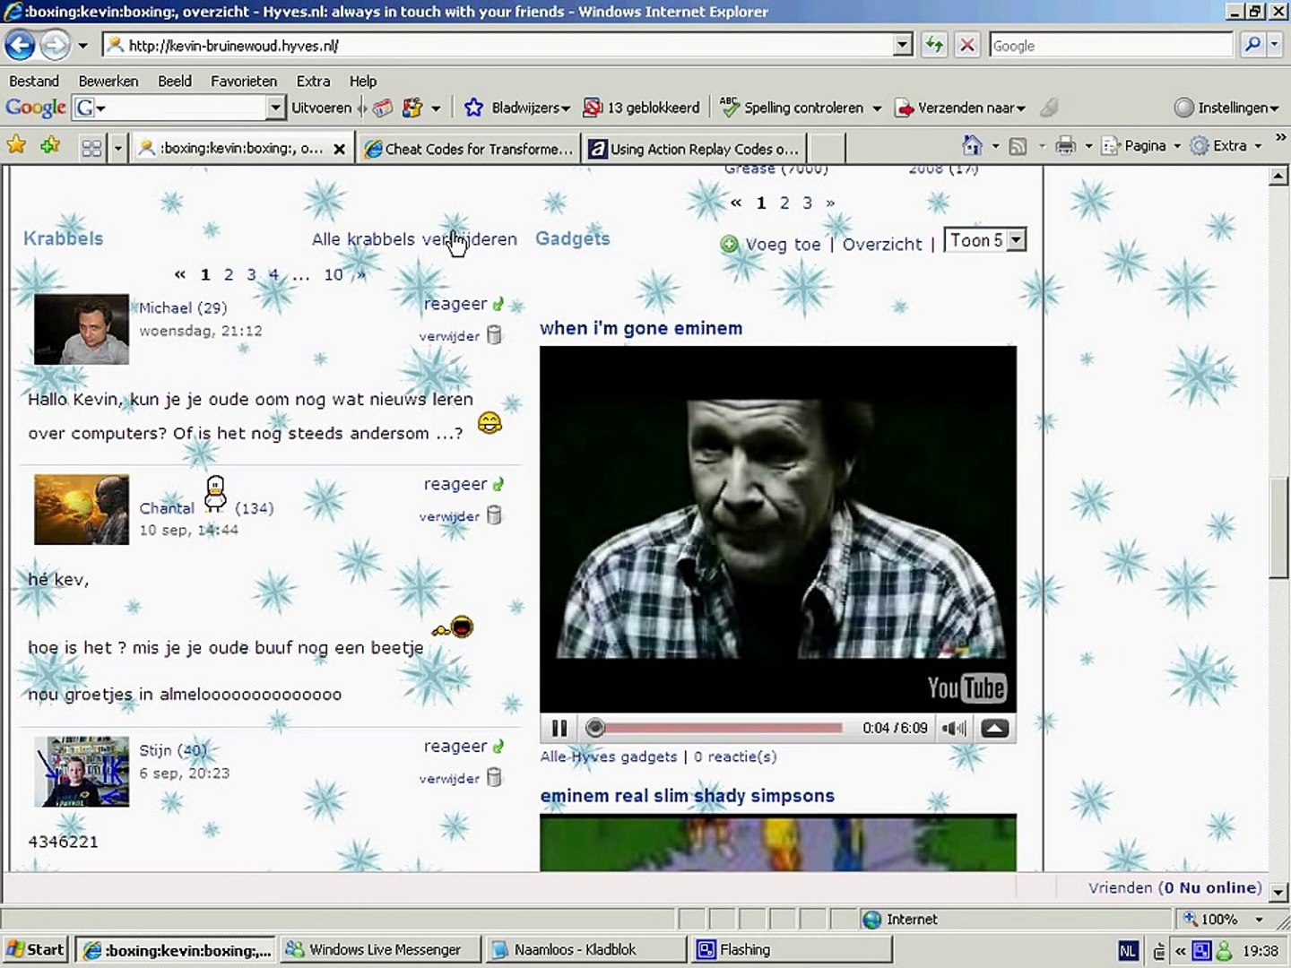Image resolution: width=1291 pixels, height=968 pixels.
Task: Click the green 'Voeg toe' plus icon
Action: tap(730, 244)
